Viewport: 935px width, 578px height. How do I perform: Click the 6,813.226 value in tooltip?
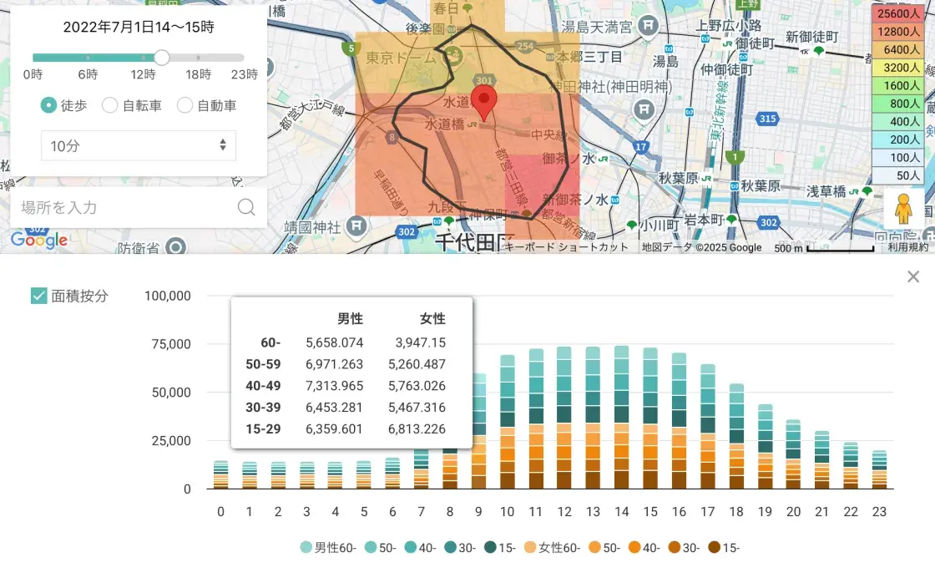tap(417, 428)
